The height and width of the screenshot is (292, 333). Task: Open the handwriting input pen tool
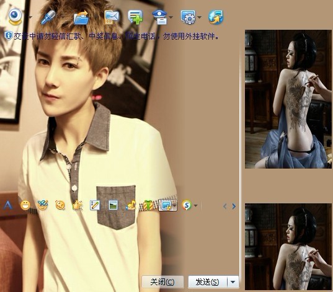(x=94, y=205)
